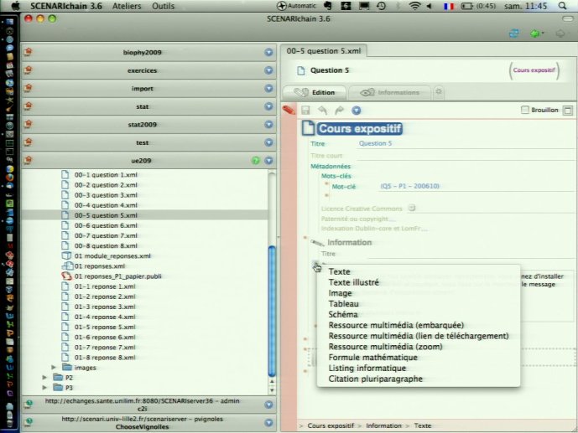Click the 01 reponses.xml file icon

point(67,265)
